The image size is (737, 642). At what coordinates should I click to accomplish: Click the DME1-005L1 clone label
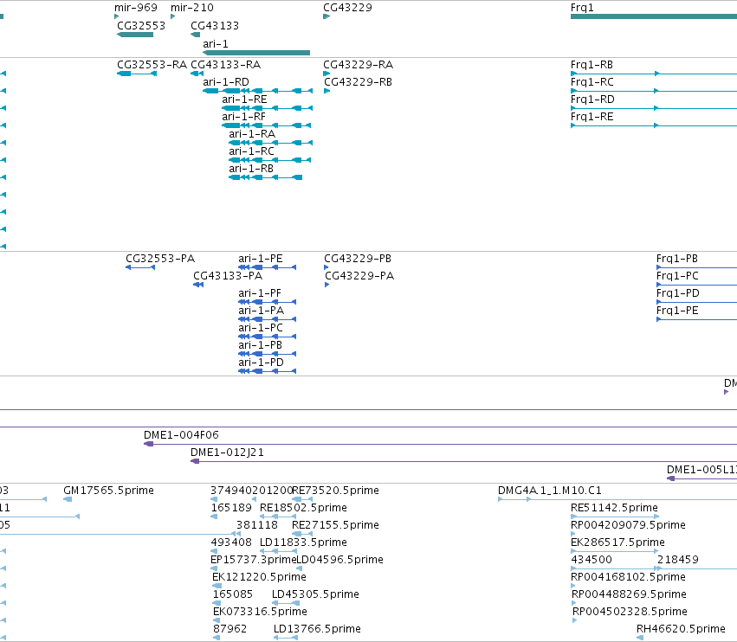coord(701,470)
